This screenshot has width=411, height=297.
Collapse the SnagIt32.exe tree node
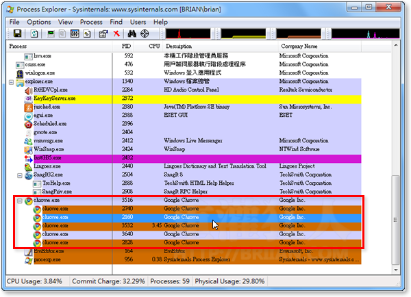[x=20, y=175]
